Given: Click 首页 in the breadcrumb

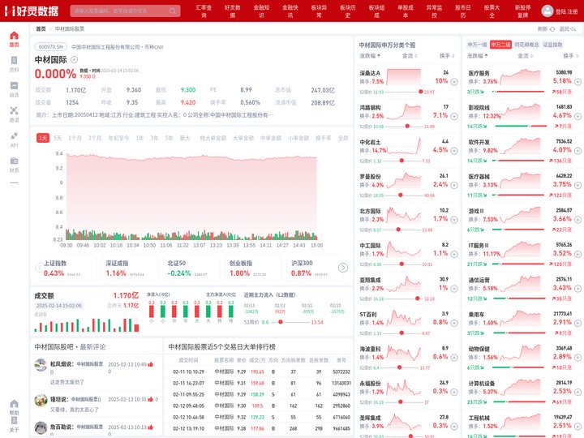Looking at the screenshot, I should click(x=41, y=28).
